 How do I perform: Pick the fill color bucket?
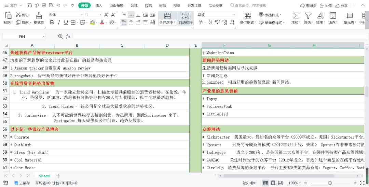[x=92, y=22]
